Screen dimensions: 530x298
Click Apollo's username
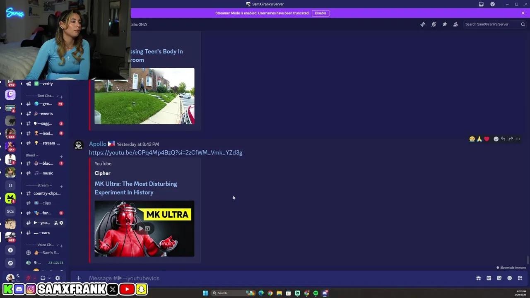(98, 144)
